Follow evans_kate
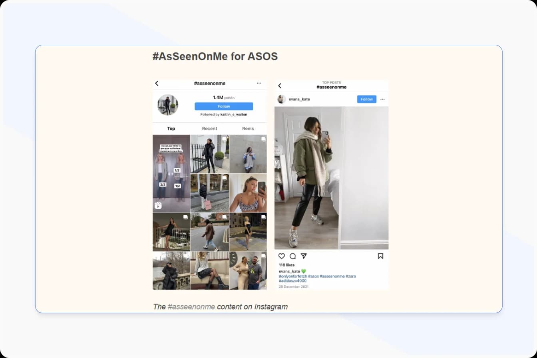537x358 pixels. [366, 99]
